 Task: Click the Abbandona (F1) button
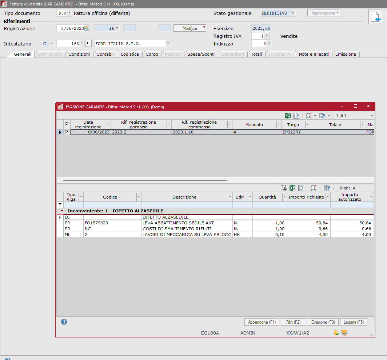click(x=262, y=322)
